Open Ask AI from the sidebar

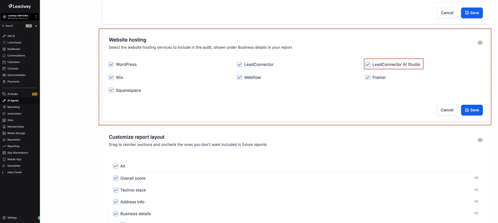coord(11,36)
